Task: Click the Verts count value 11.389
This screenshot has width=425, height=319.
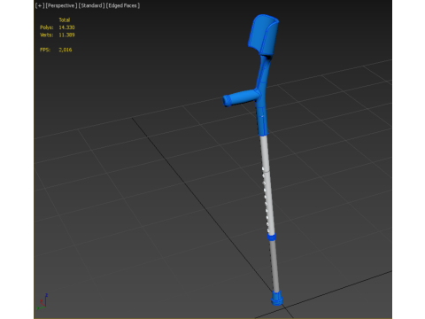Action: click(x=66, y=35)
